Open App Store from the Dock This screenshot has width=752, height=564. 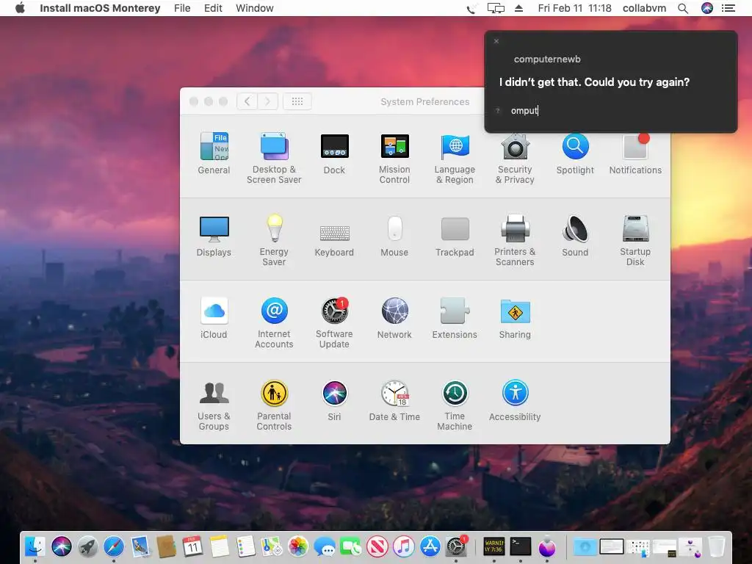(430, 546)
